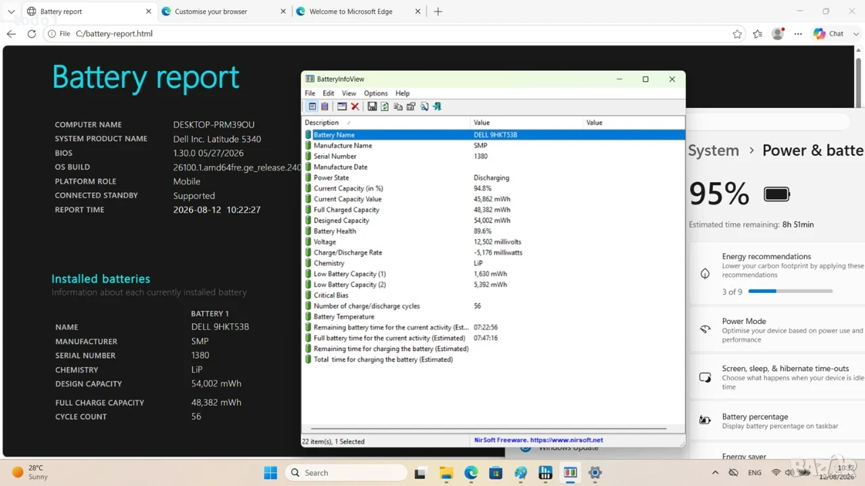
Task: Open a new Edge tab
Action: 438,11
